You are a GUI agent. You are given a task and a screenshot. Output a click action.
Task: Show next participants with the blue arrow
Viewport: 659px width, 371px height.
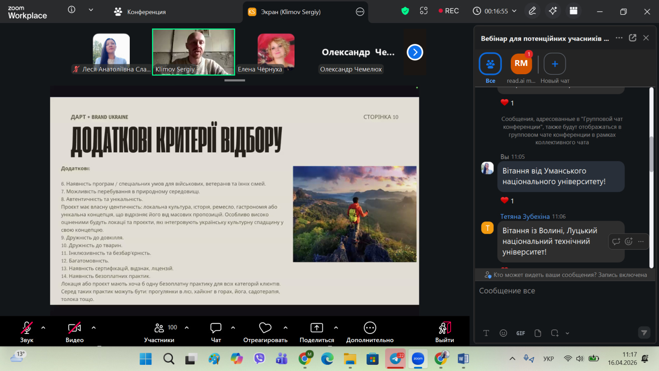[415, 52]
